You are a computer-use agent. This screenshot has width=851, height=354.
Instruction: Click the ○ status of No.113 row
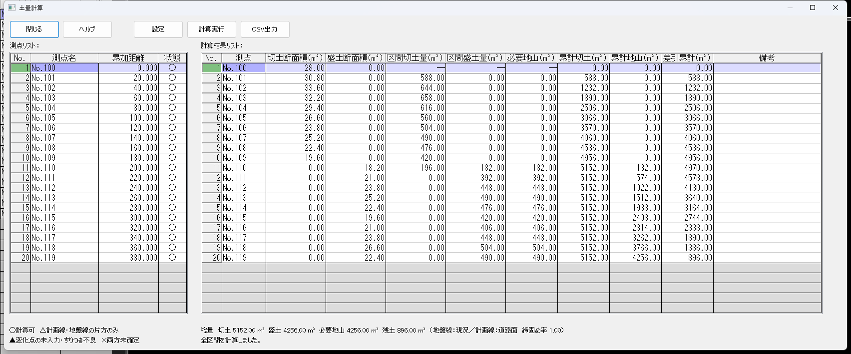[172, 198]
